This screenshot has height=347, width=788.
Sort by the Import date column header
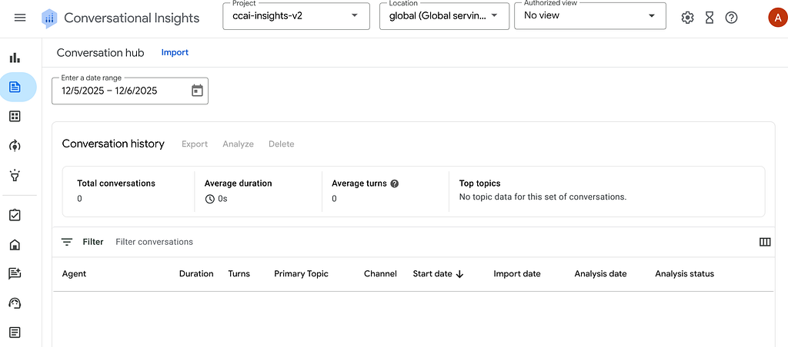pos(517,274)
